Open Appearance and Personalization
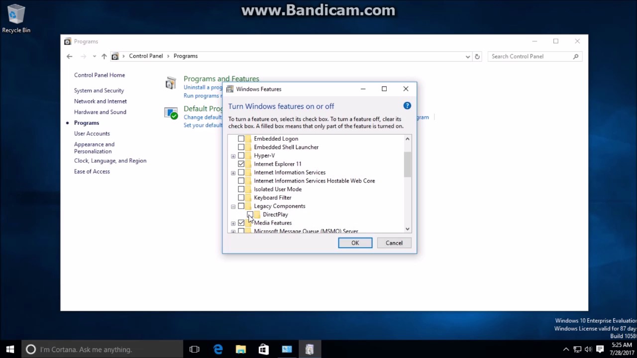The width and height of the screenshot is (637, 358). [x=94, y=148]
